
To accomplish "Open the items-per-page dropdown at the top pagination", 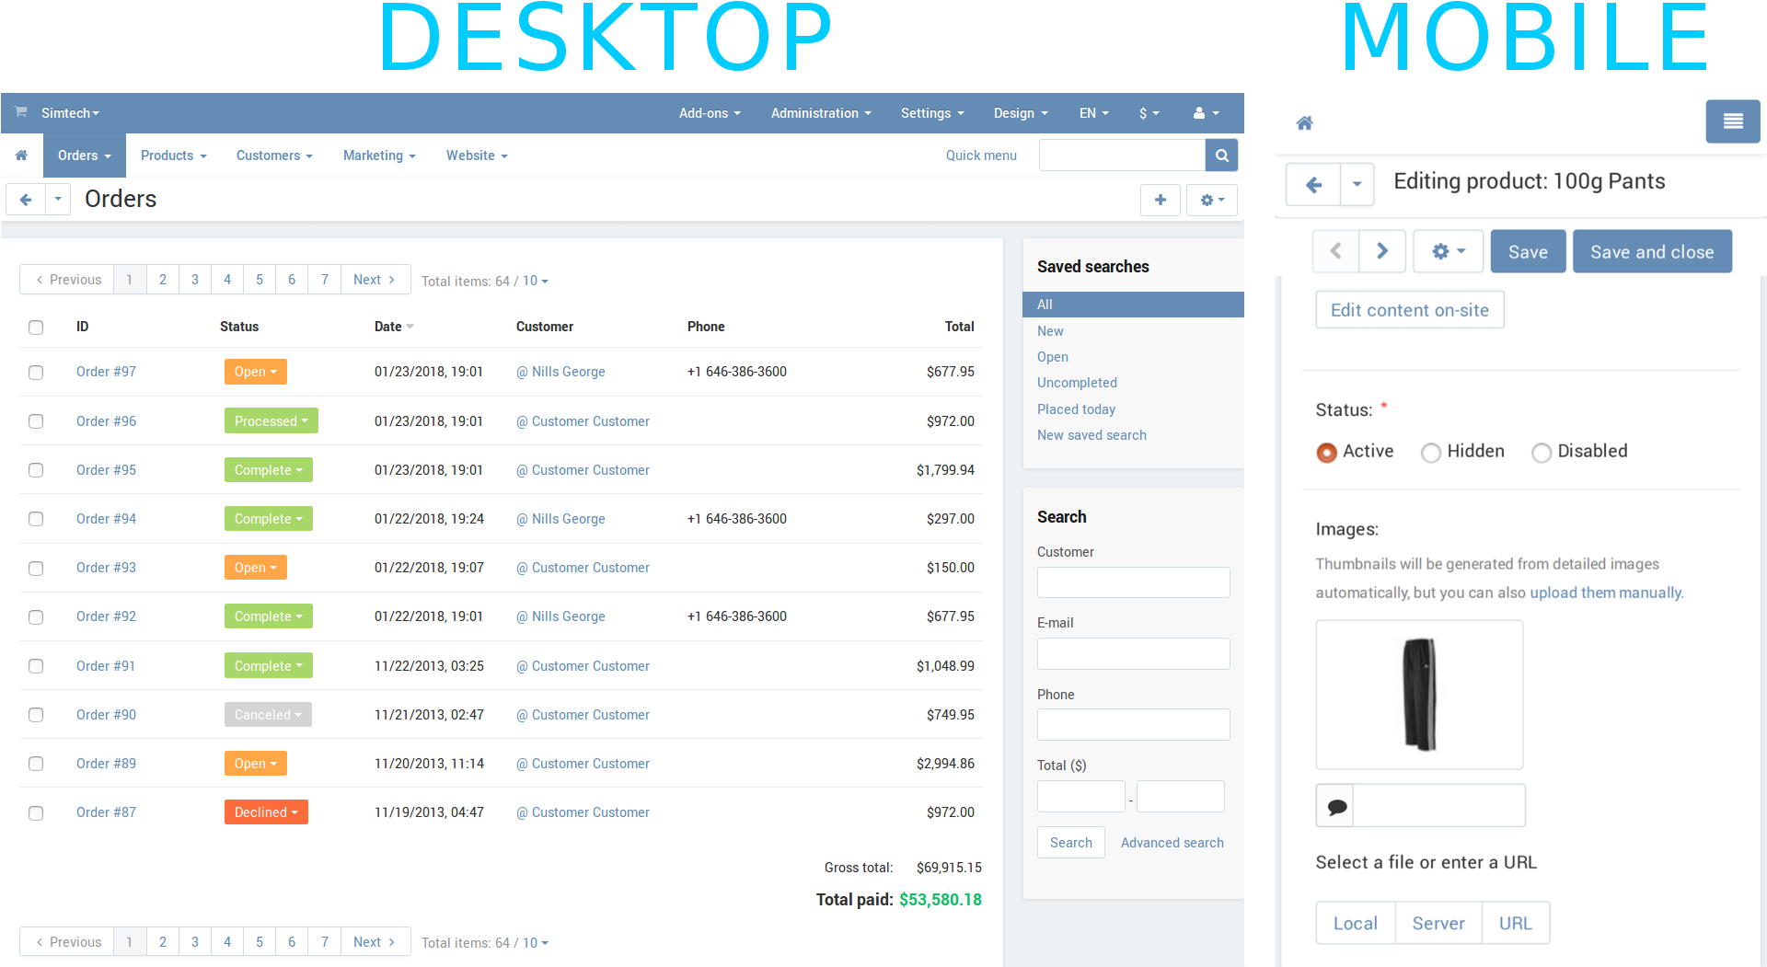I will pyautogui.click(x=536, y=282).
